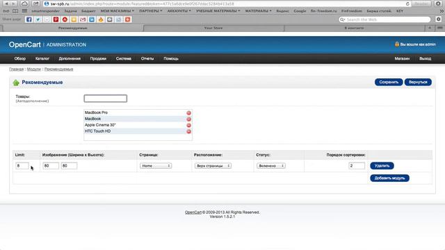Click the image height input field
This screenshot has height=250, width=445.
(69, 166)
